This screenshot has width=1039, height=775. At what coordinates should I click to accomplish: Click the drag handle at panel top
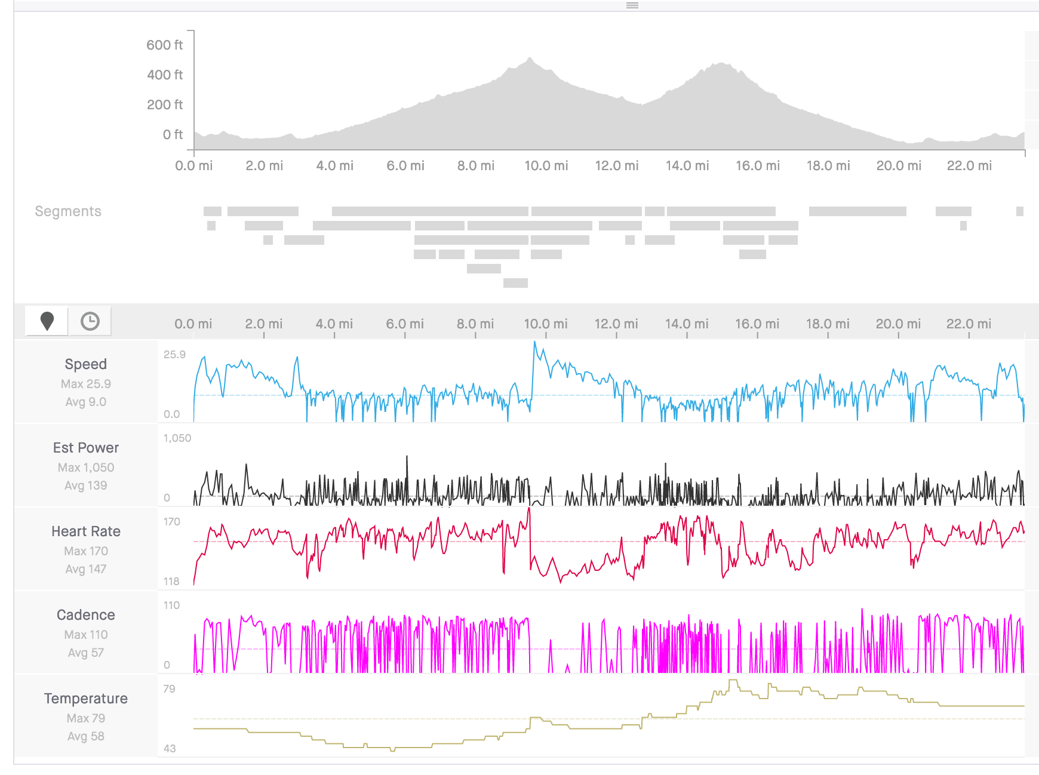[632, 5]
